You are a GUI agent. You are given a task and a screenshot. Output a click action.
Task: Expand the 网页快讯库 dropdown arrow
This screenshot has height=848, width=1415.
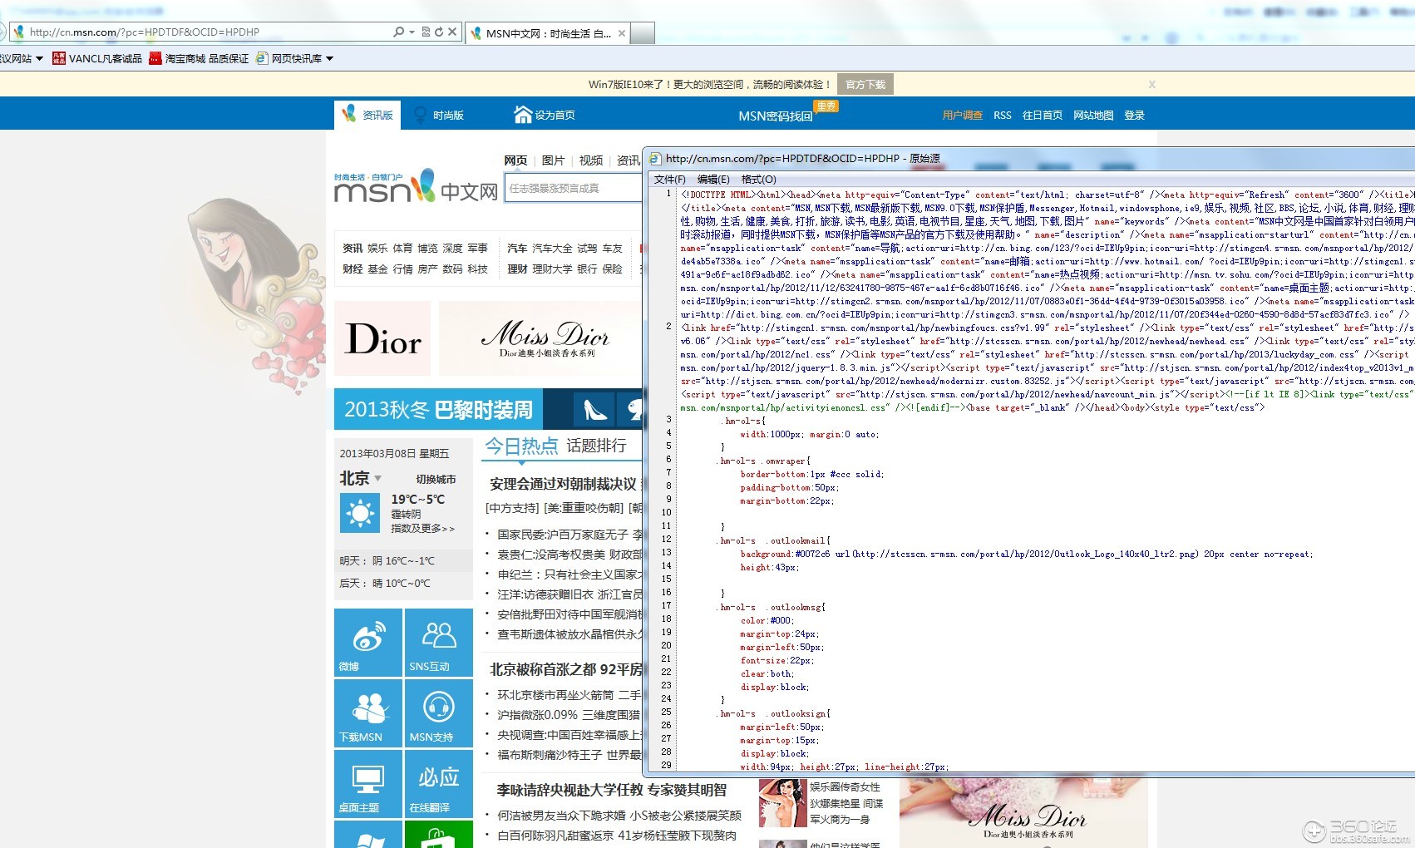pos(329,58)
